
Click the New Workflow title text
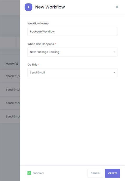pos(50,7)
